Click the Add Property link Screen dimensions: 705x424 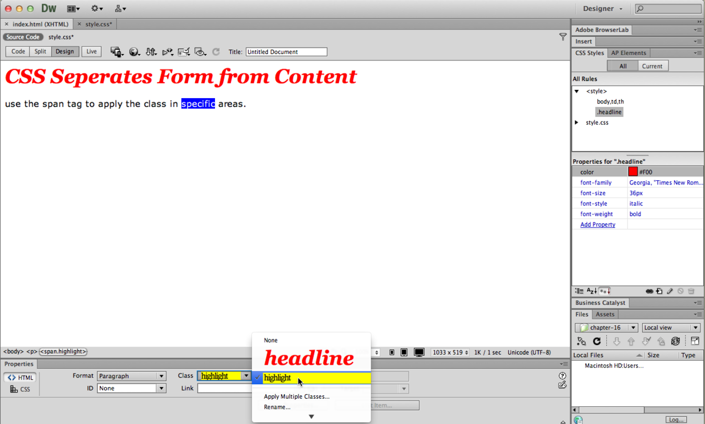597,224
